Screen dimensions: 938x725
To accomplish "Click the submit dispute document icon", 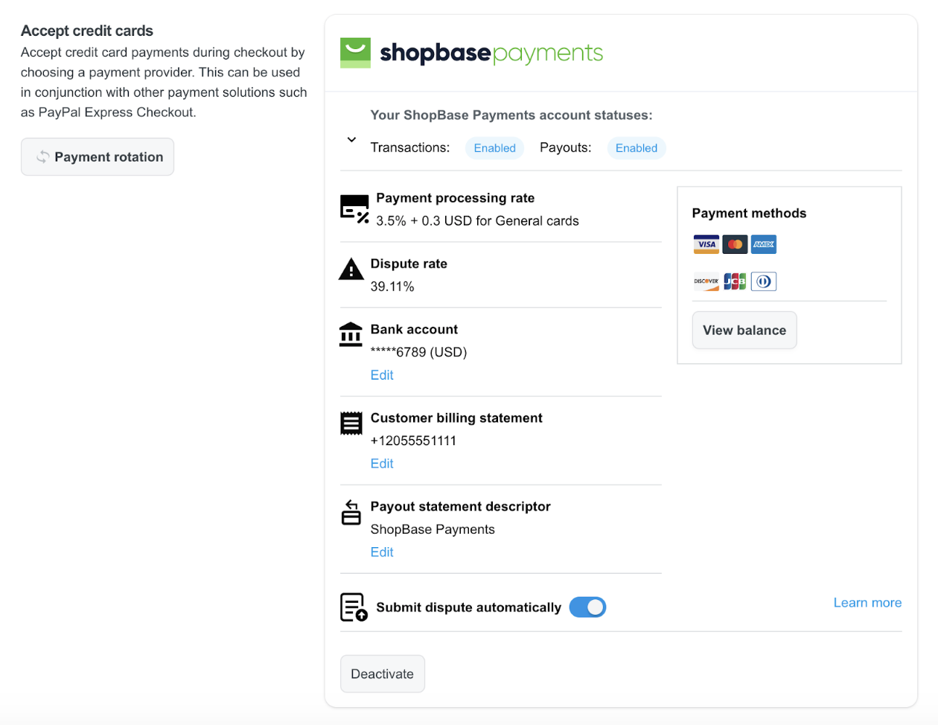I will pyautogui.click(x=354, y=607).
